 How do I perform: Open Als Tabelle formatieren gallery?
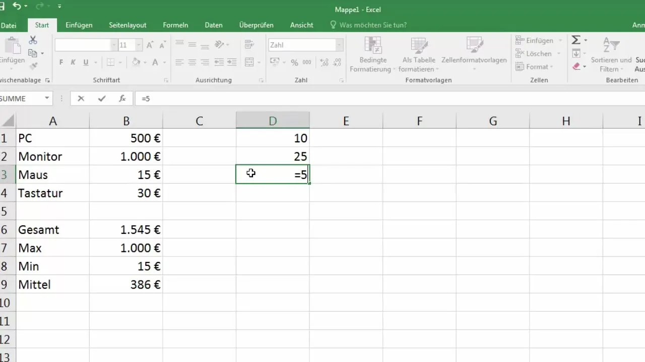point(419,55)
